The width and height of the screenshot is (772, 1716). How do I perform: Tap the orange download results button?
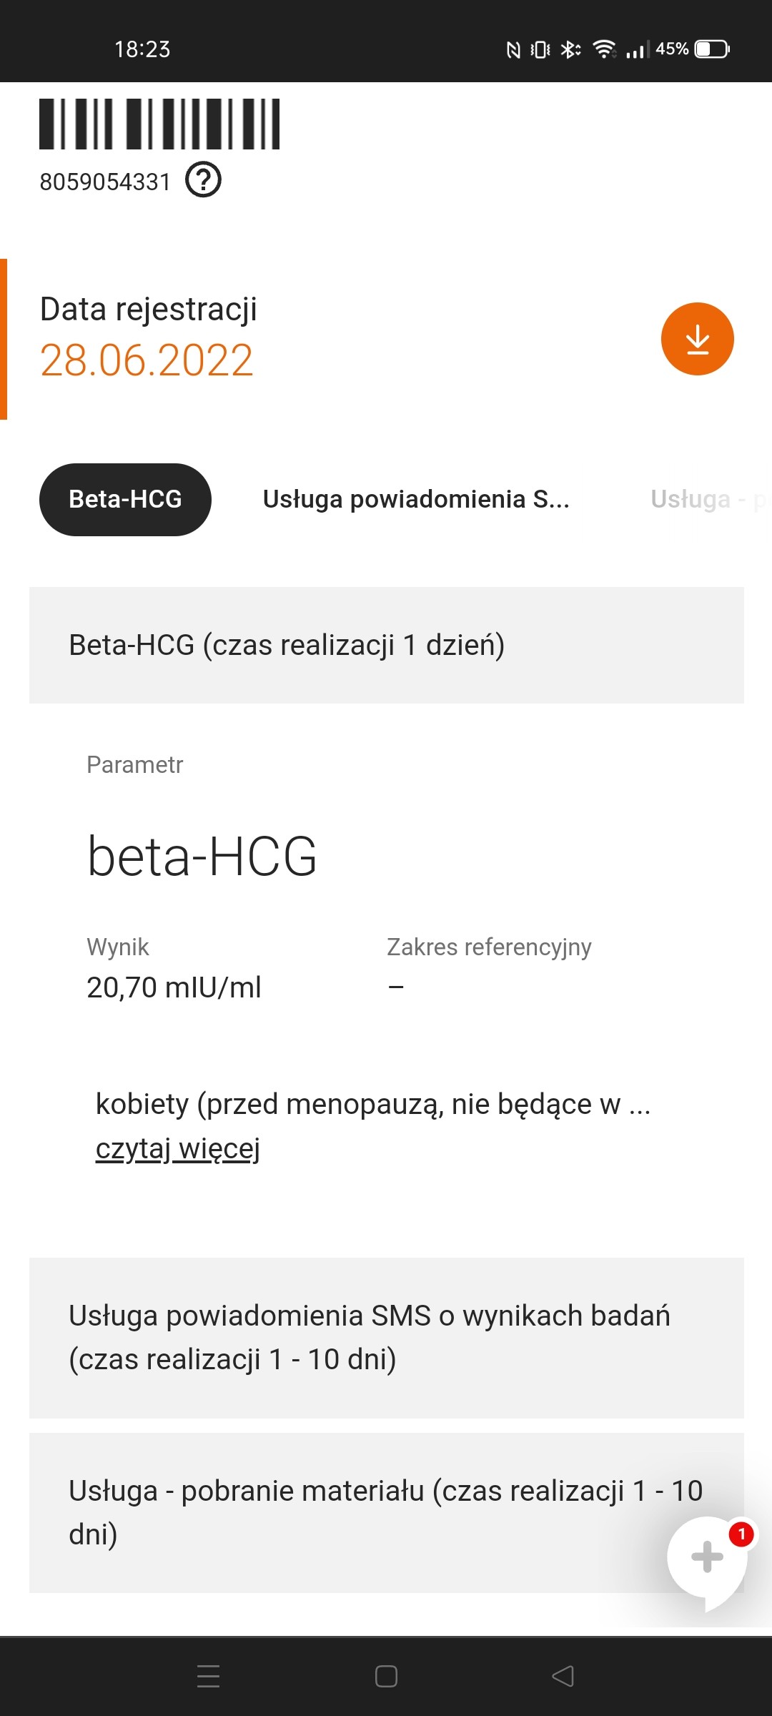click(697, 339)
